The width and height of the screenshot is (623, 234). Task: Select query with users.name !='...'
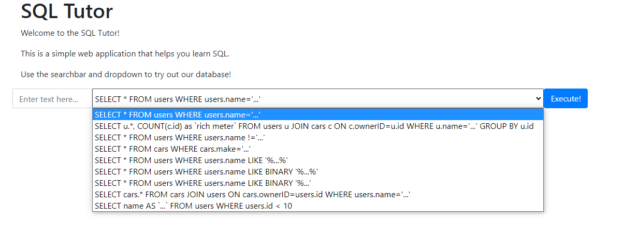pos(318,137)
